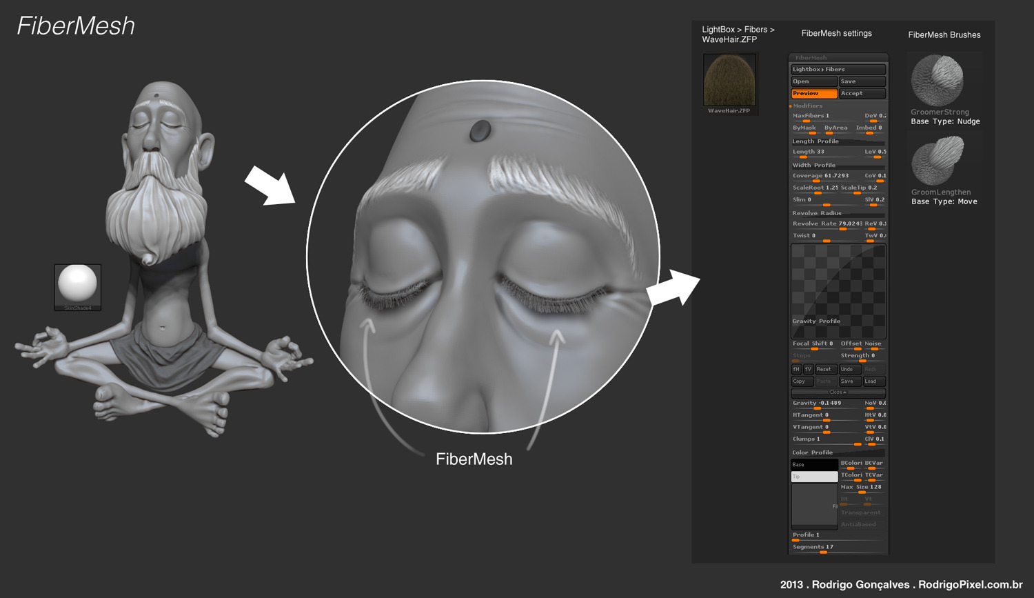The image size is (1034, 598).
Task: Click the curve Undo button
Action: 850,369
